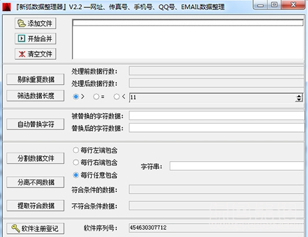
Task: Select the equals radio option
Action: click(x=96, y=96)
